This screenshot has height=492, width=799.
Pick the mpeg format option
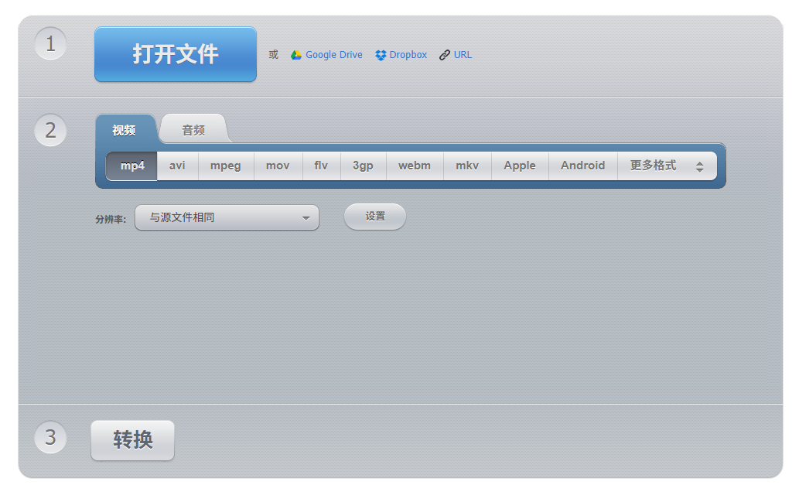[x=225, y=165]
